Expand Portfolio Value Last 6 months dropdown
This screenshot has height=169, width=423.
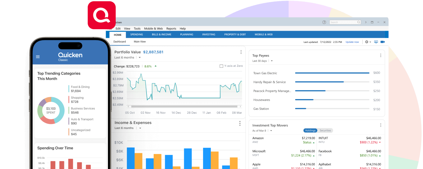pos(140,58)
